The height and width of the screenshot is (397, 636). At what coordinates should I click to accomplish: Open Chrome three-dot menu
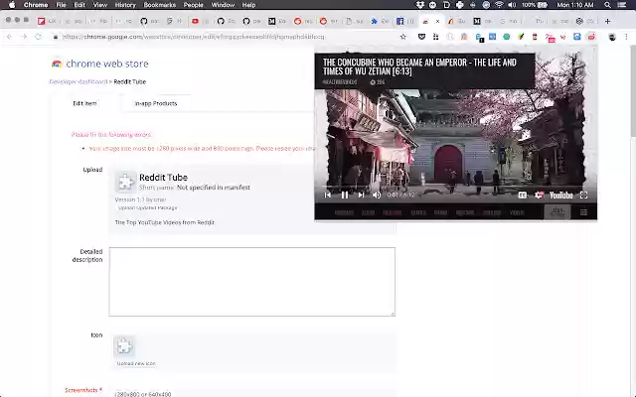coord(626,37)
